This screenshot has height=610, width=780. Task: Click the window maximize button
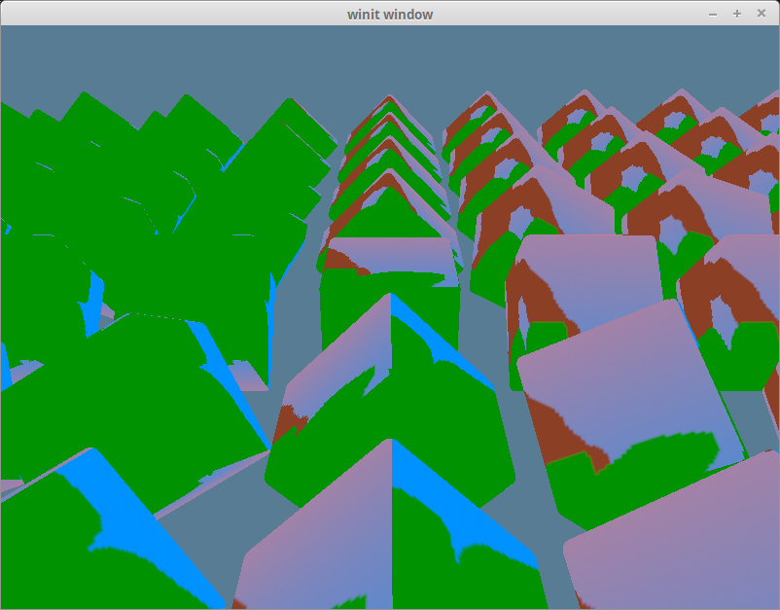click(x=736, y=14)
